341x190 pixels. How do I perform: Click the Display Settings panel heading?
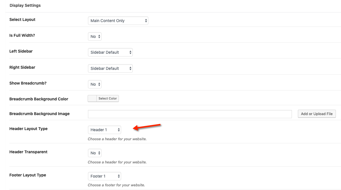[x=25, y=5]
